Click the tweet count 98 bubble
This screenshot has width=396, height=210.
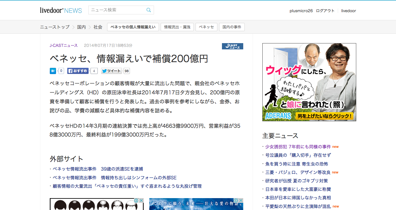pos(126,71)
